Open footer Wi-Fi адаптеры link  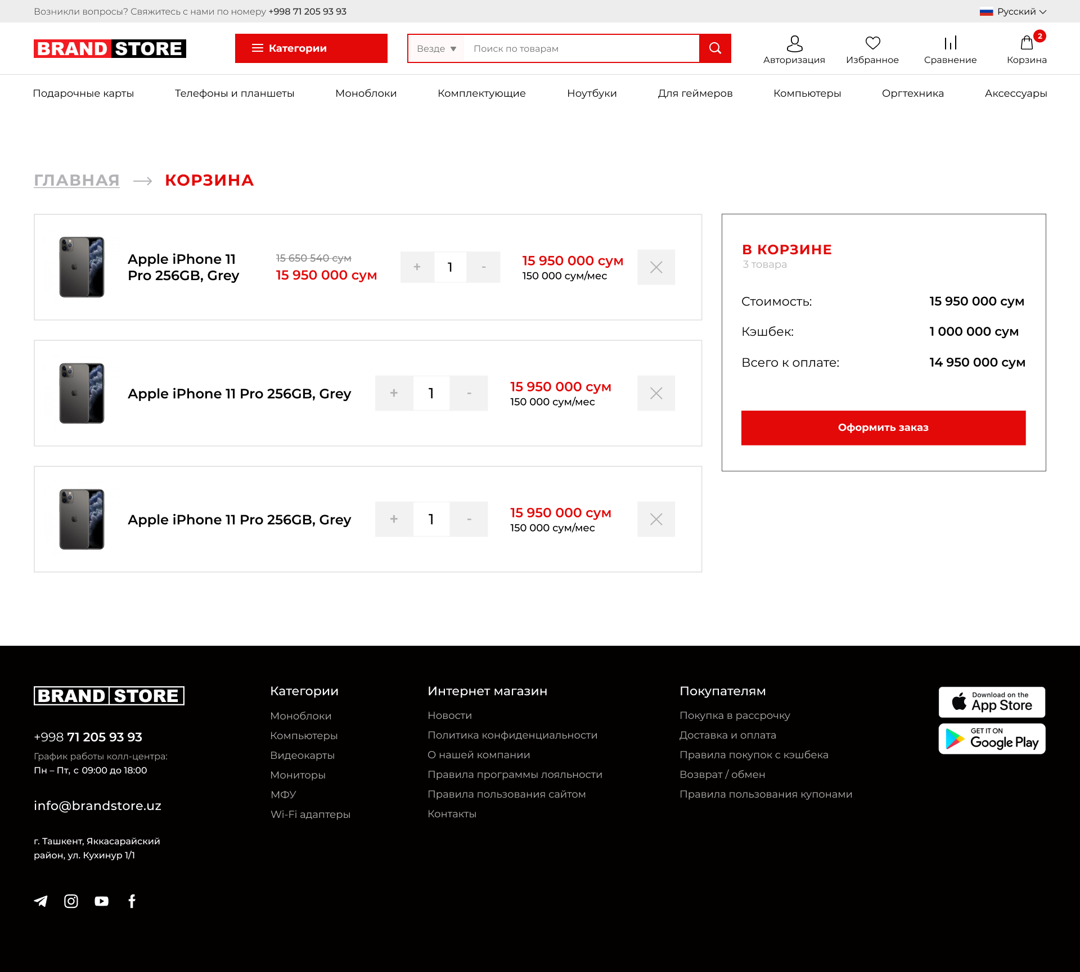(310, 814)
